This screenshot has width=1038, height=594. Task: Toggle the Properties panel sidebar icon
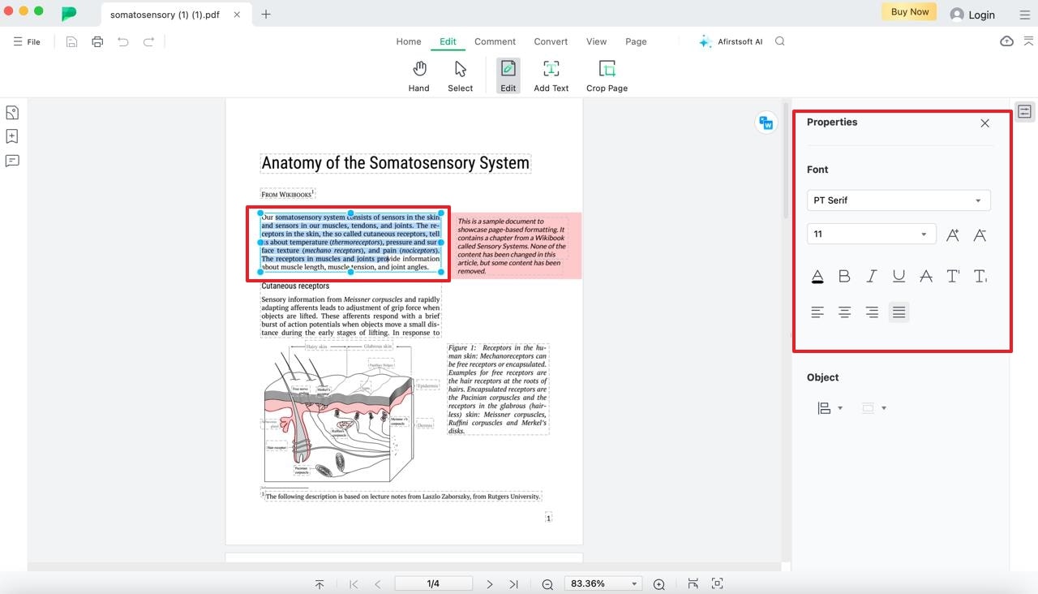pyautogui.click(x=1024, y=112)
